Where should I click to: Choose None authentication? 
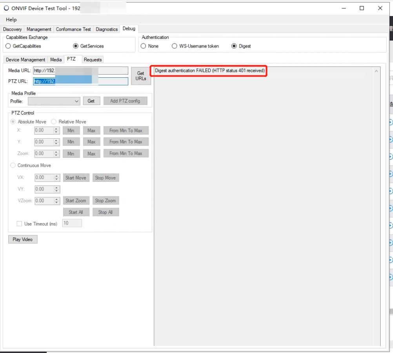(x=150, y=46)
